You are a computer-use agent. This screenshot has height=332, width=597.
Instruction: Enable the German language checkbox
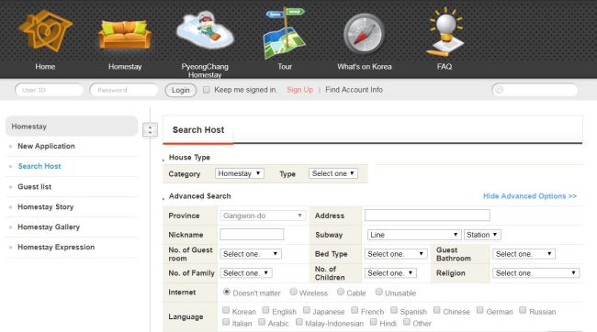pyautogui.click(x=480, y=310)
